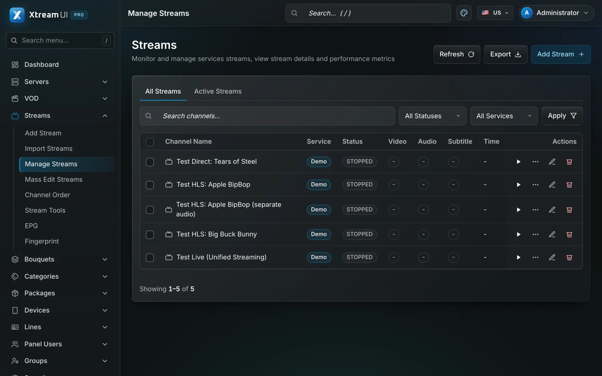Check the Test HLS: Apple BipBop row checkbox
The height and width of the screenshot is (376, 602).
(150, 185)
